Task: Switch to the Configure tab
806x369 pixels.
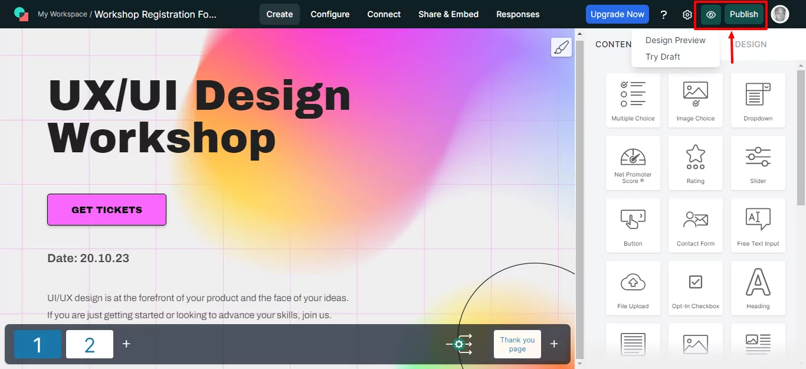Action: [x=330, y=14]
